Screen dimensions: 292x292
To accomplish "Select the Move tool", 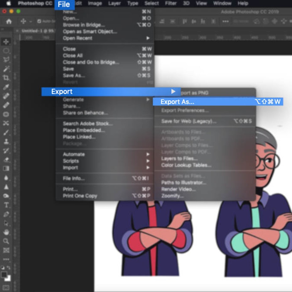I will tap(6, 42).
